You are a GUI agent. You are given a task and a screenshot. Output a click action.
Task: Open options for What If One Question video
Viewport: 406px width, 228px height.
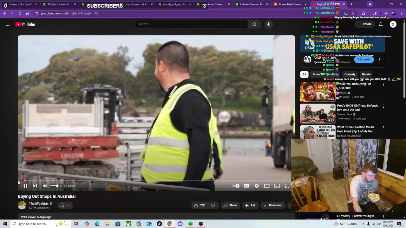coord(383,128)
